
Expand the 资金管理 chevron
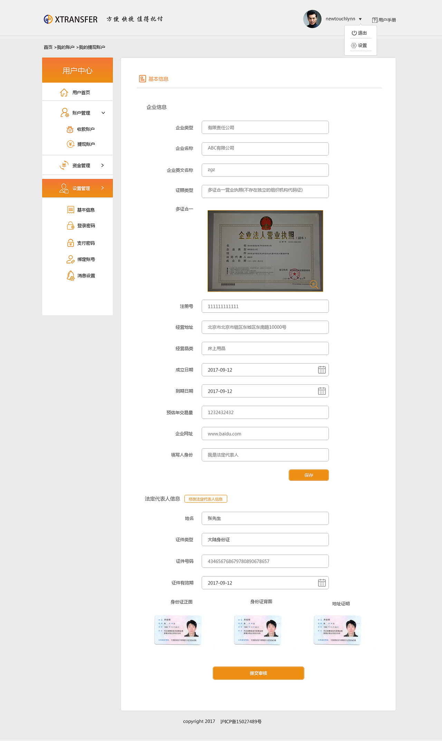click(x=103, y=165)
